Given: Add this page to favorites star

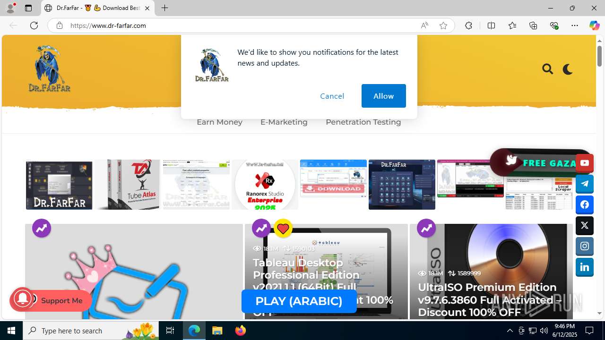Looking at the screenshot, I should click(x=443, y=25).
